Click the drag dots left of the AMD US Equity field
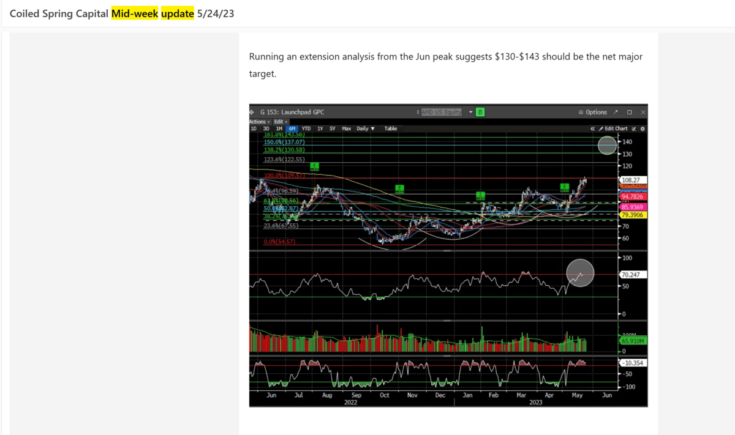Viewport: 735px width, 435px height. pyautogui.click(x=418, y=112)
